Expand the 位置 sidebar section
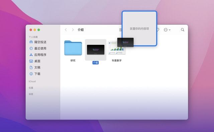 pos(31,88)
